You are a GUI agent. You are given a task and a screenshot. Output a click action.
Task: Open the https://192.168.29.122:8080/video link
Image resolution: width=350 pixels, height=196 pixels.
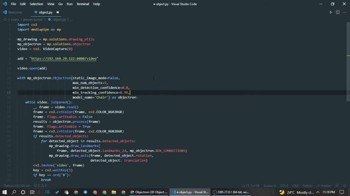[63, 59]
